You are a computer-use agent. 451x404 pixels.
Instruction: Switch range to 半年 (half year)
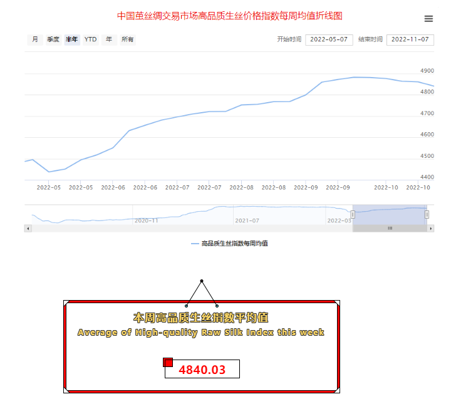click(x=72, y=39)
